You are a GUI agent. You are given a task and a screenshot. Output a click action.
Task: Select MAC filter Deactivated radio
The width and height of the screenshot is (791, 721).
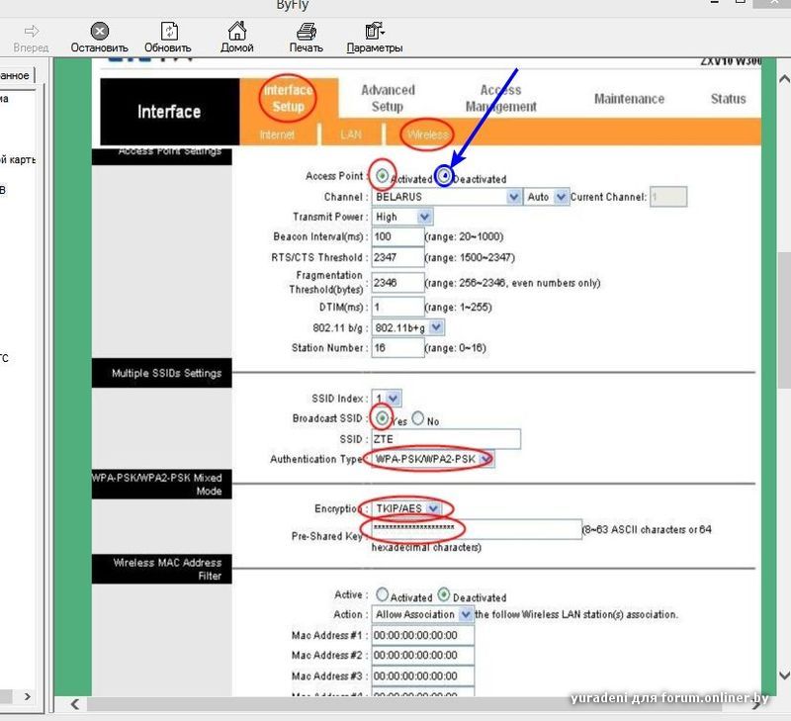tap(443, 594)
